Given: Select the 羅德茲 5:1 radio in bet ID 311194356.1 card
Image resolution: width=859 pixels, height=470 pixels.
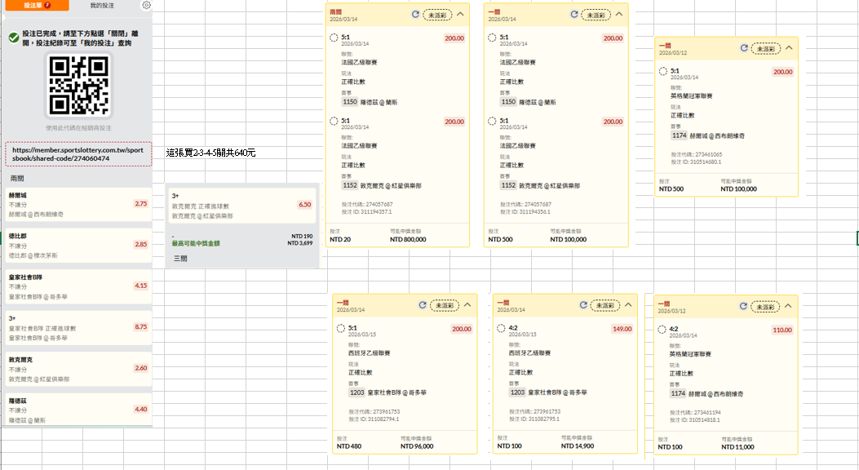Looking at the screenshot, I should pyautogui.click(x=492, y=38).
